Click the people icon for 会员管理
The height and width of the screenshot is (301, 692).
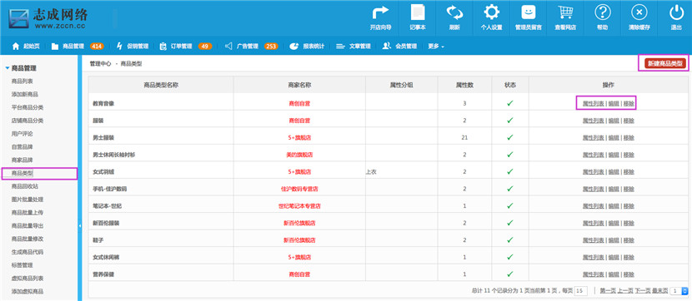pos(387,46)
